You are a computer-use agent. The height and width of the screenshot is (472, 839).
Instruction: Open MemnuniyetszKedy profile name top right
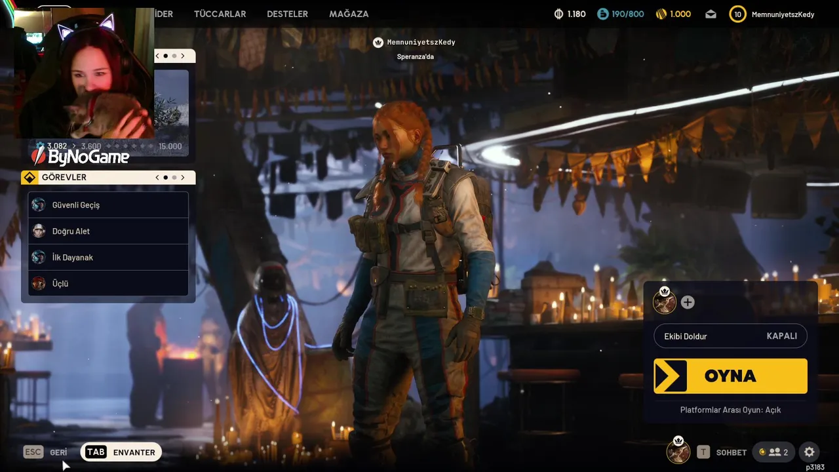click(x=783, y=14)
